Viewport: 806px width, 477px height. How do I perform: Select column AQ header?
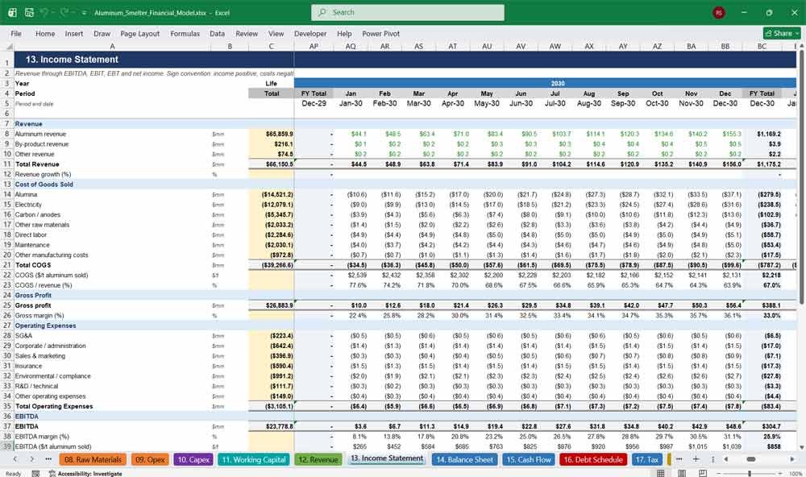click(x=351, y=46)
